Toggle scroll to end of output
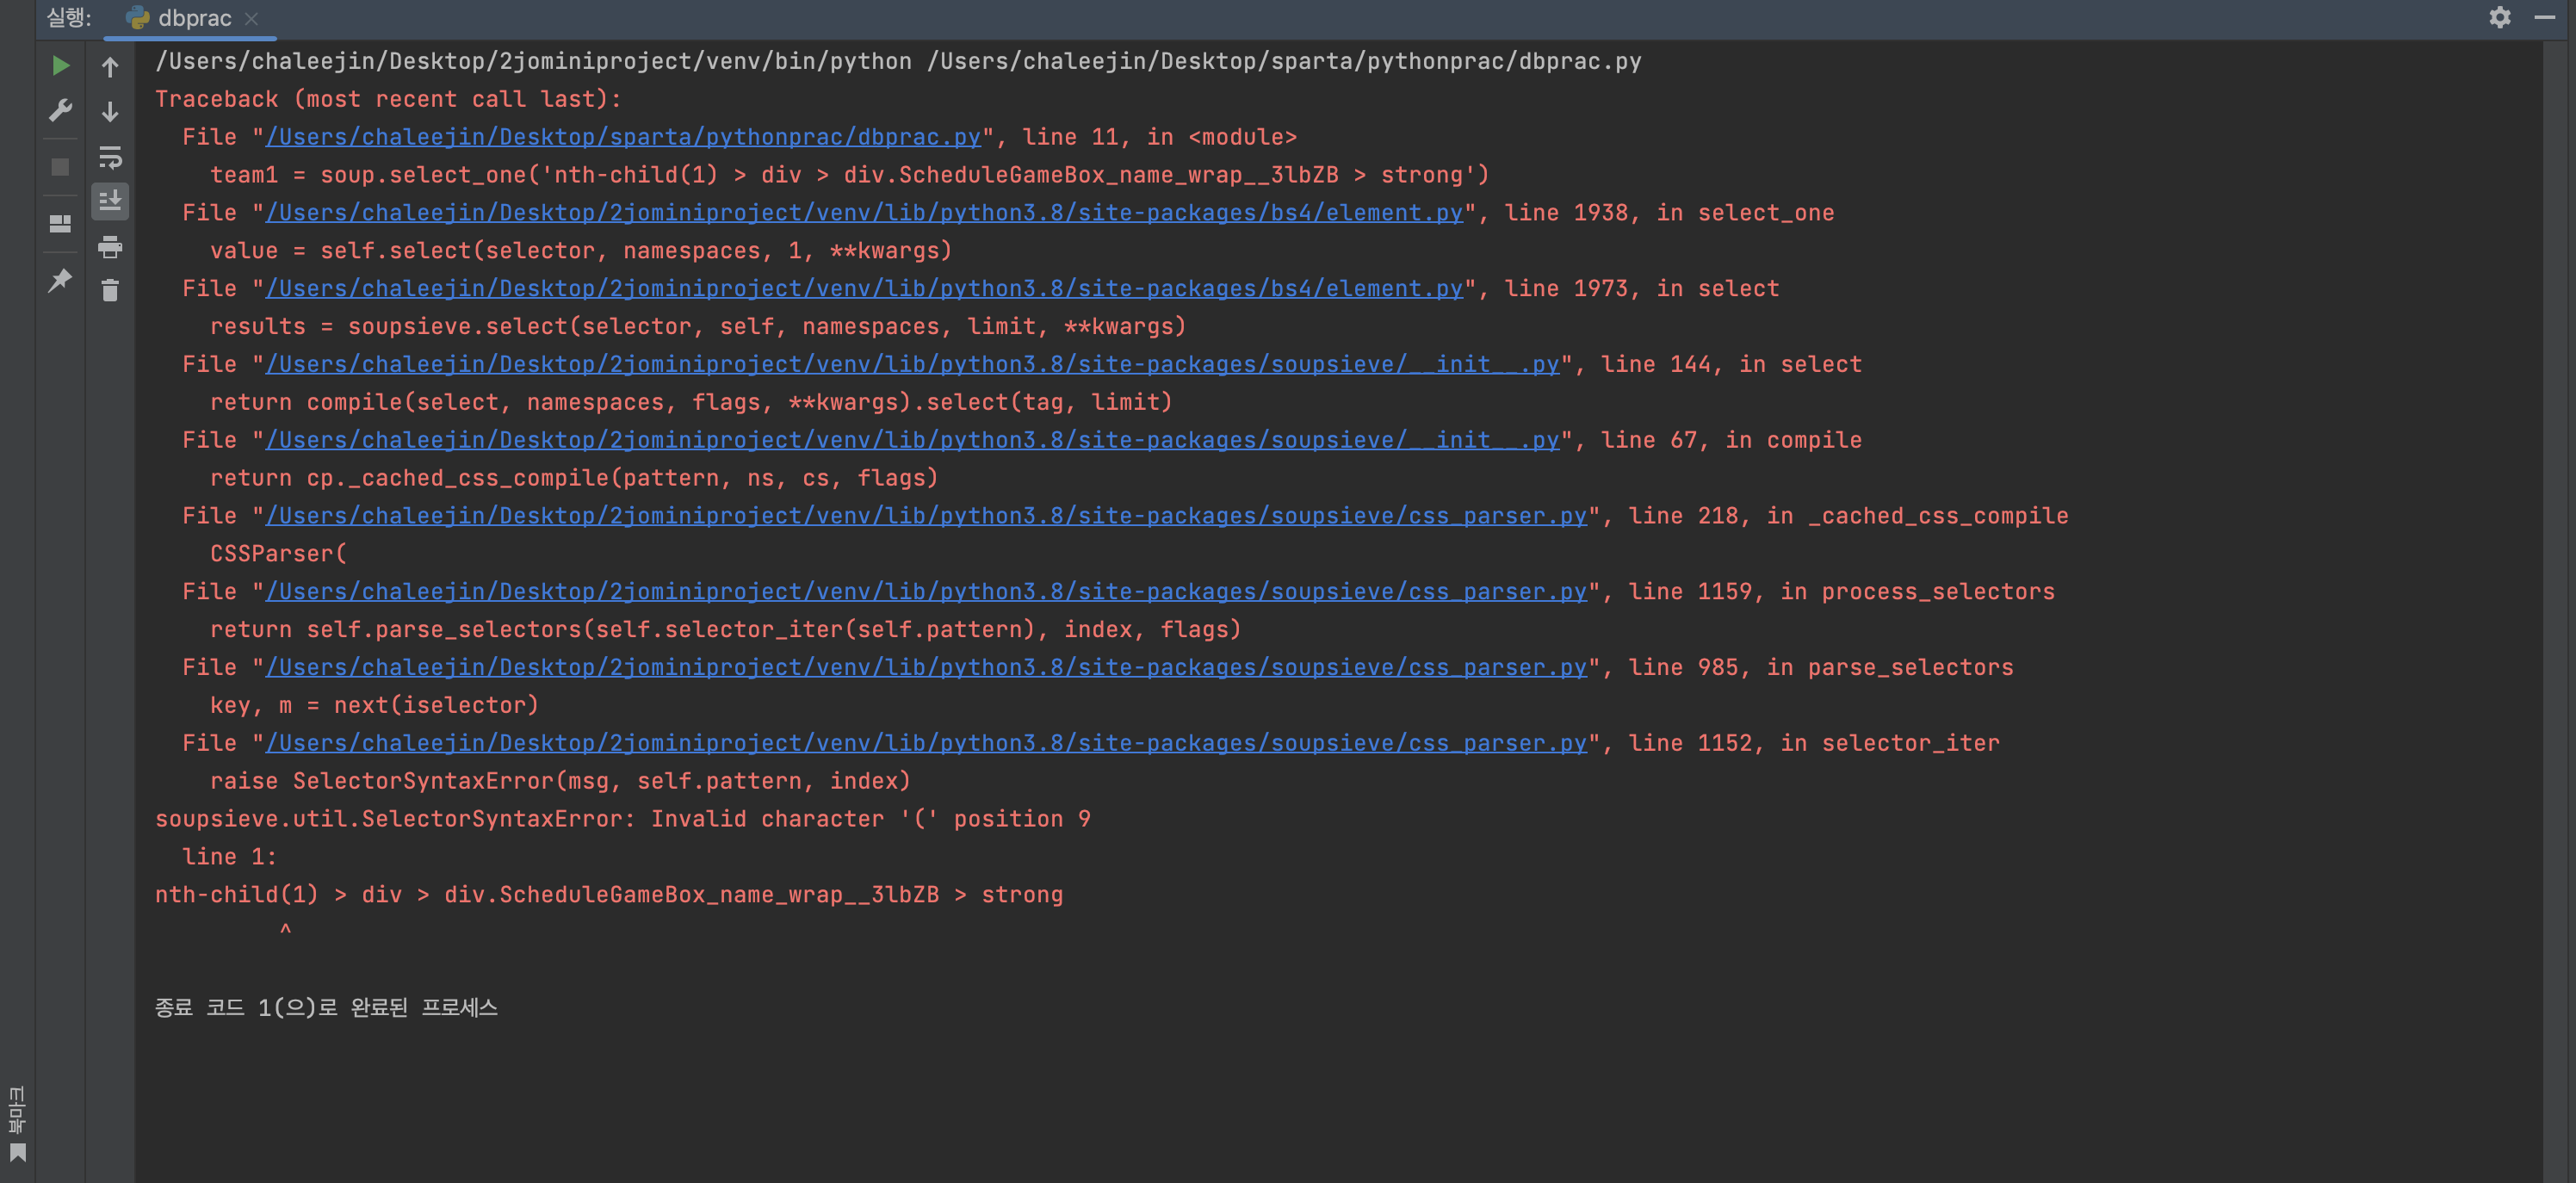Viewport: 2576px width, 1183px height. tap(110, 201)
